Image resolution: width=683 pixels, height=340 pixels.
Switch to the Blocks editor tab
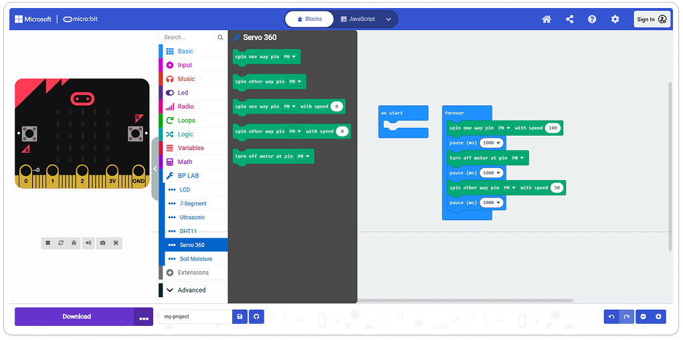click(310, 19)
